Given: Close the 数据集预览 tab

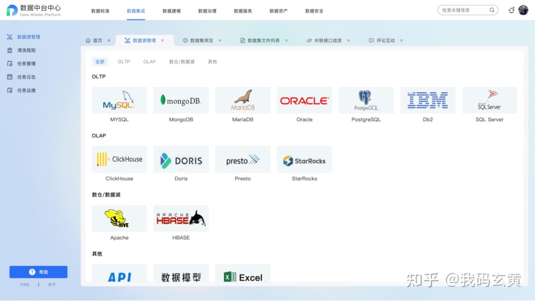Looking at the screenshot, I should point(220,41).
